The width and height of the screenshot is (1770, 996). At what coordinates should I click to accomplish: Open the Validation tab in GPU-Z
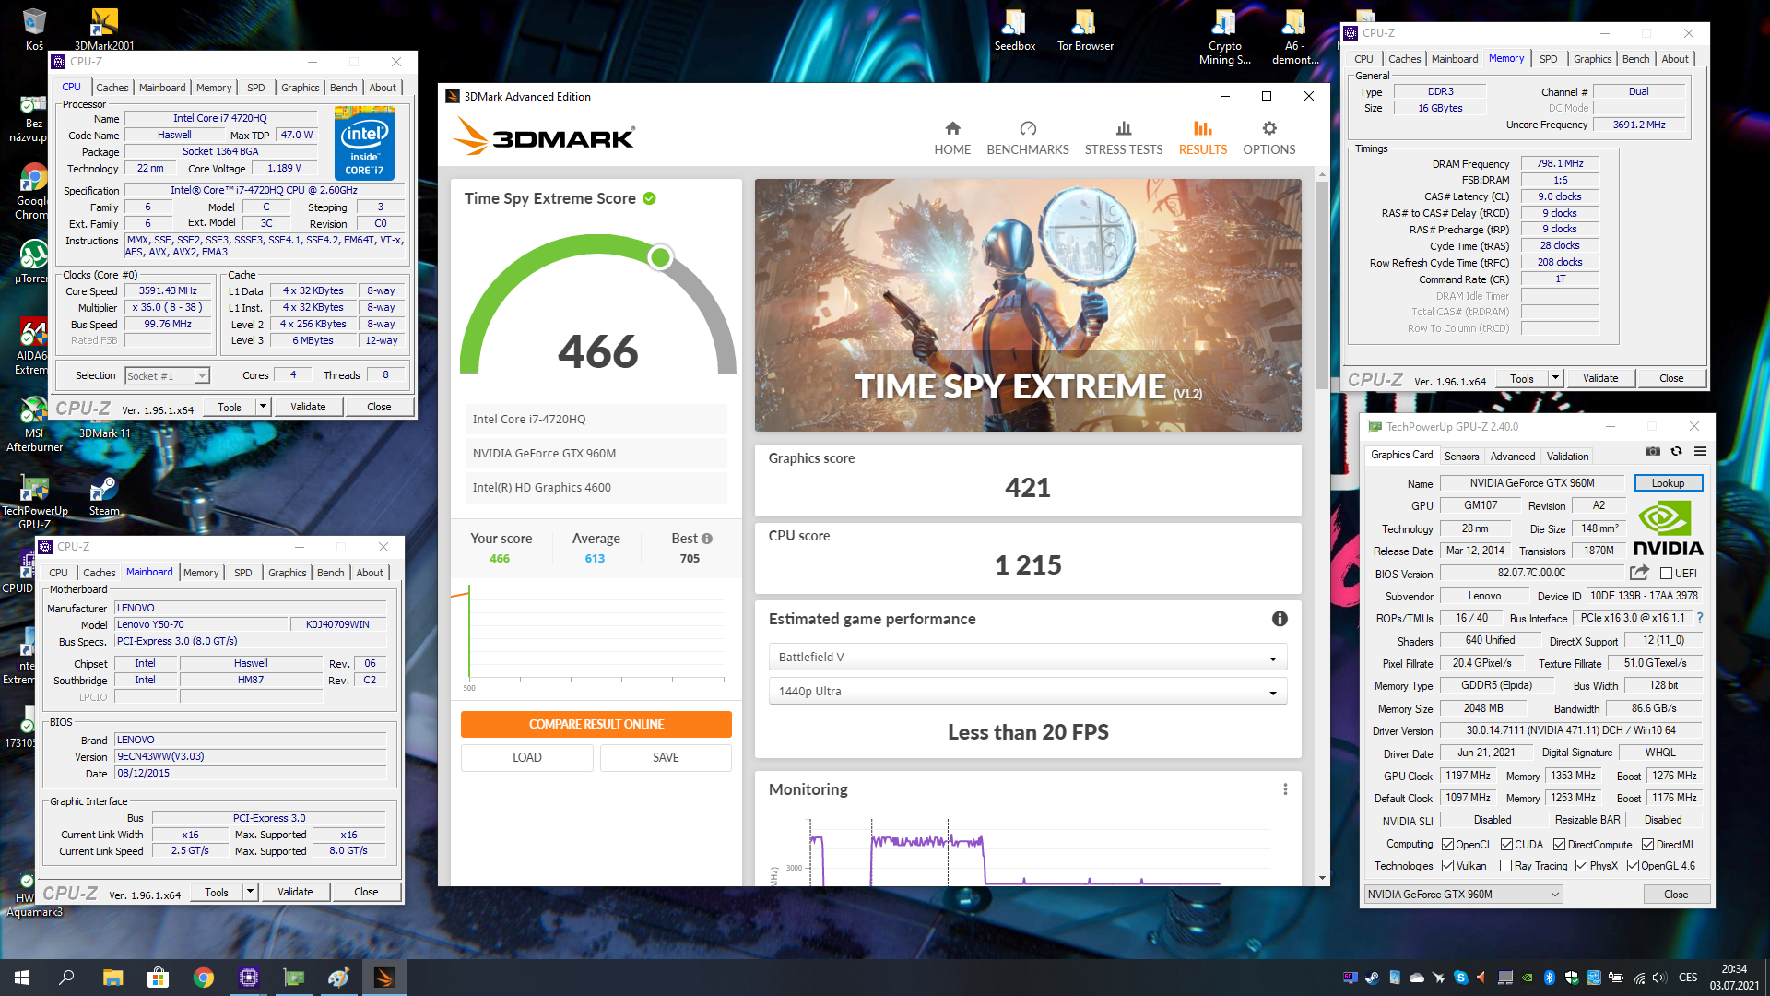click(x=1567, y=456)
